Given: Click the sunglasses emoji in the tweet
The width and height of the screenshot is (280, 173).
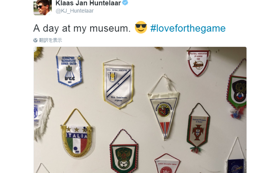Looking at the screenshot, I should pos(141,27).
